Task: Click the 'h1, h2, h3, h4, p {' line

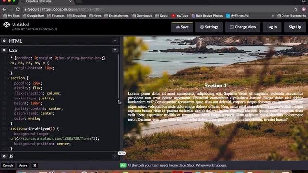Action: click(x=29, y=63)
